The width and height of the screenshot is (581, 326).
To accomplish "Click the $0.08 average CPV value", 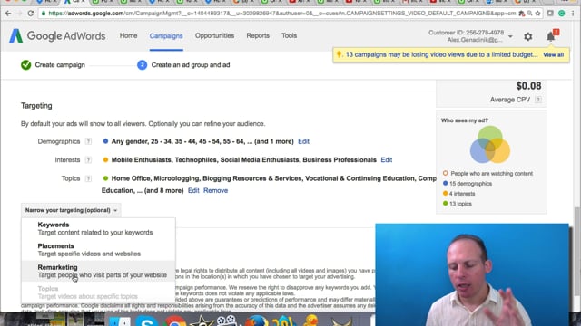I will tap(528, 86).
